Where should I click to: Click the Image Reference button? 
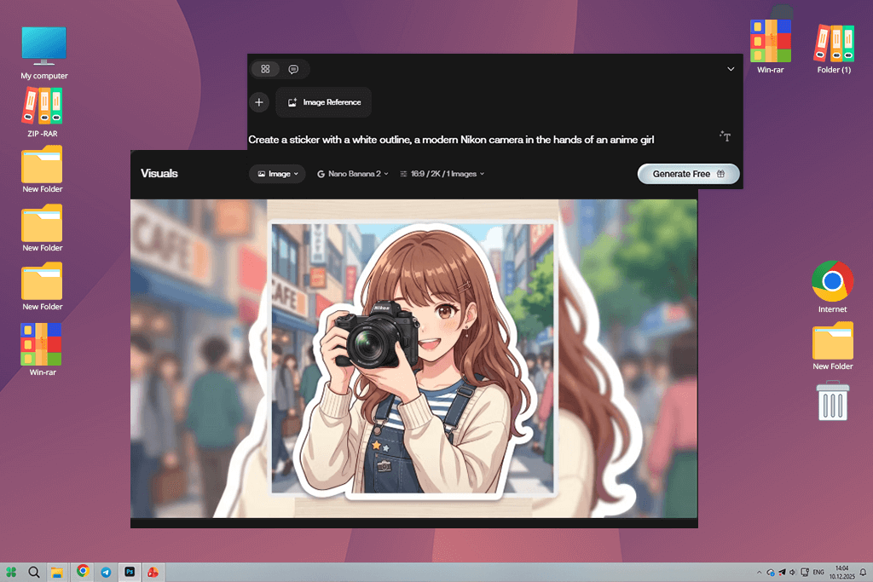tap(324, 102)
